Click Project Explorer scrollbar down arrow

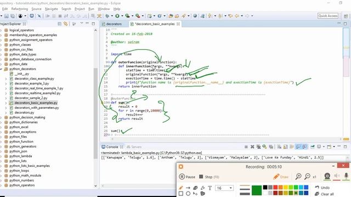tap(95, 186)
